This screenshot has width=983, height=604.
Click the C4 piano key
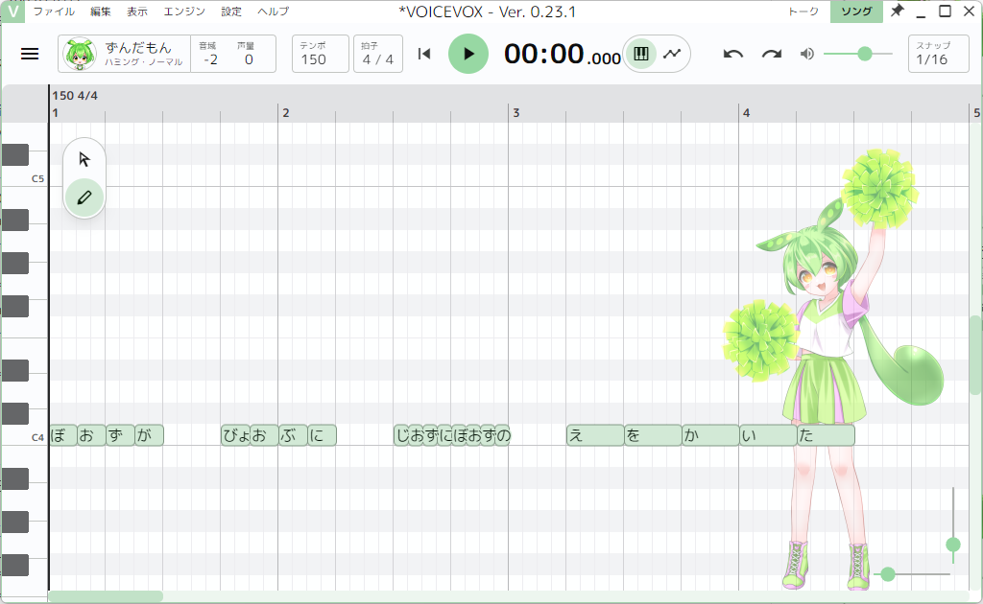pos(25,435)
